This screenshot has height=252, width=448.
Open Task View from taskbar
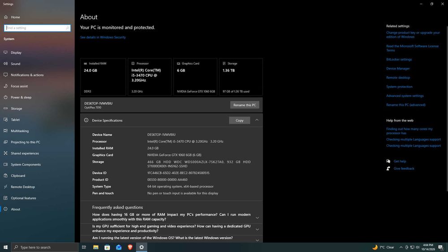click(84, 247)
